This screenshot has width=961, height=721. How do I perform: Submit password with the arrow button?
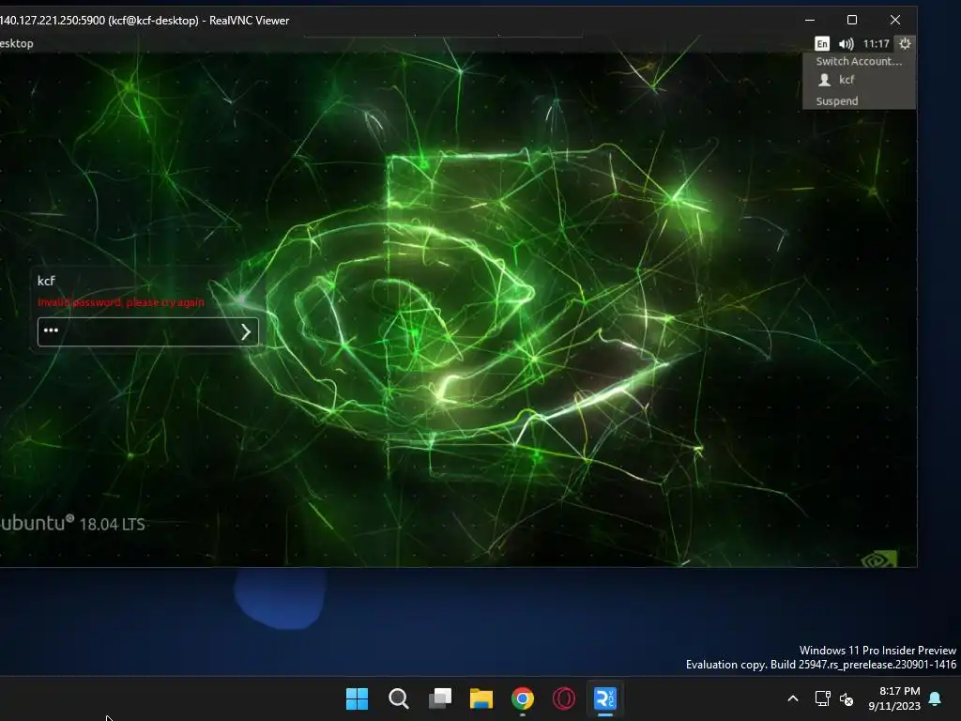246,331
